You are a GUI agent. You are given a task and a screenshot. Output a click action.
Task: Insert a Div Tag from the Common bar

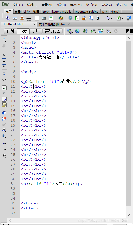point(44,18)
